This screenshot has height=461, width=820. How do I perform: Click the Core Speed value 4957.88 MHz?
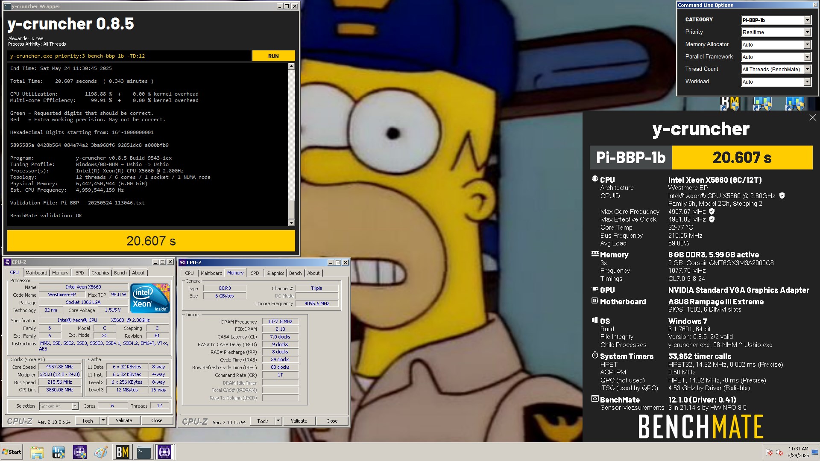[60, 367]
